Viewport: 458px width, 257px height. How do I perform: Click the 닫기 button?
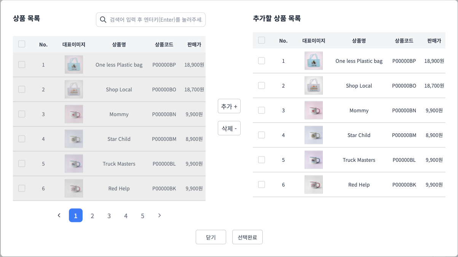pyautogui.click(x=211, y=237)
